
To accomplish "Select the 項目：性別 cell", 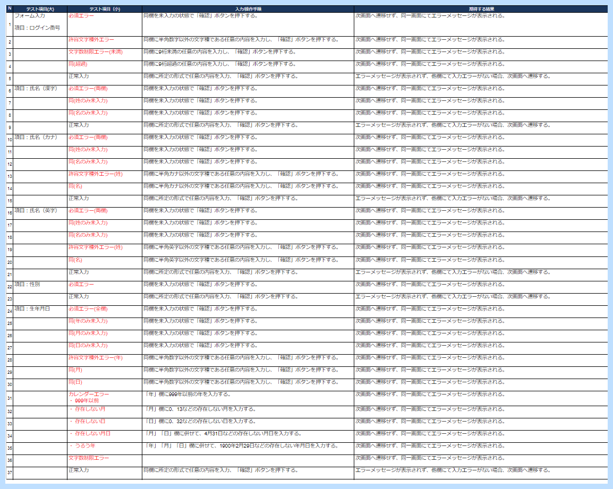I will (x=40, y=285).
